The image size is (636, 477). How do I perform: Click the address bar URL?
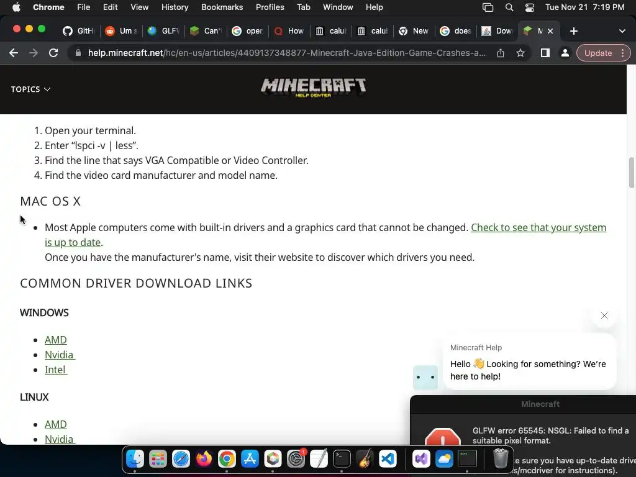tap(286, 53)
